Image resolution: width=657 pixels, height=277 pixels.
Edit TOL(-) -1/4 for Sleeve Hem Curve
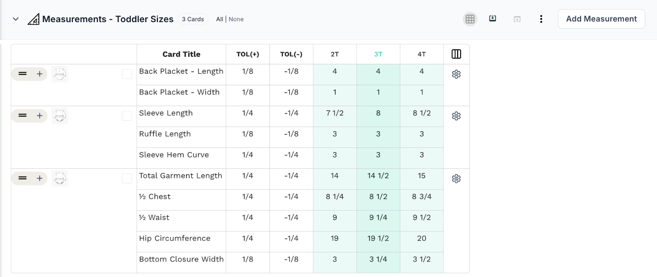(x=291, y=158)
